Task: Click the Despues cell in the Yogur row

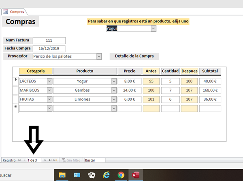Action: coord(190,81)
